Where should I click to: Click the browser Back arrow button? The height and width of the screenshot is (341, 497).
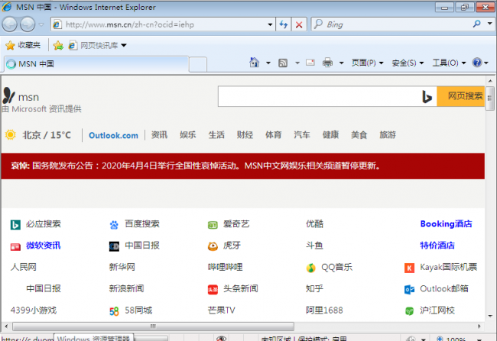9,24
